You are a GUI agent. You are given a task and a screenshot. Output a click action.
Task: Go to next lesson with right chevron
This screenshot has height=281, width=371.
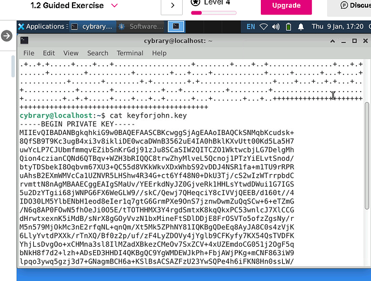tap(171, 6)
